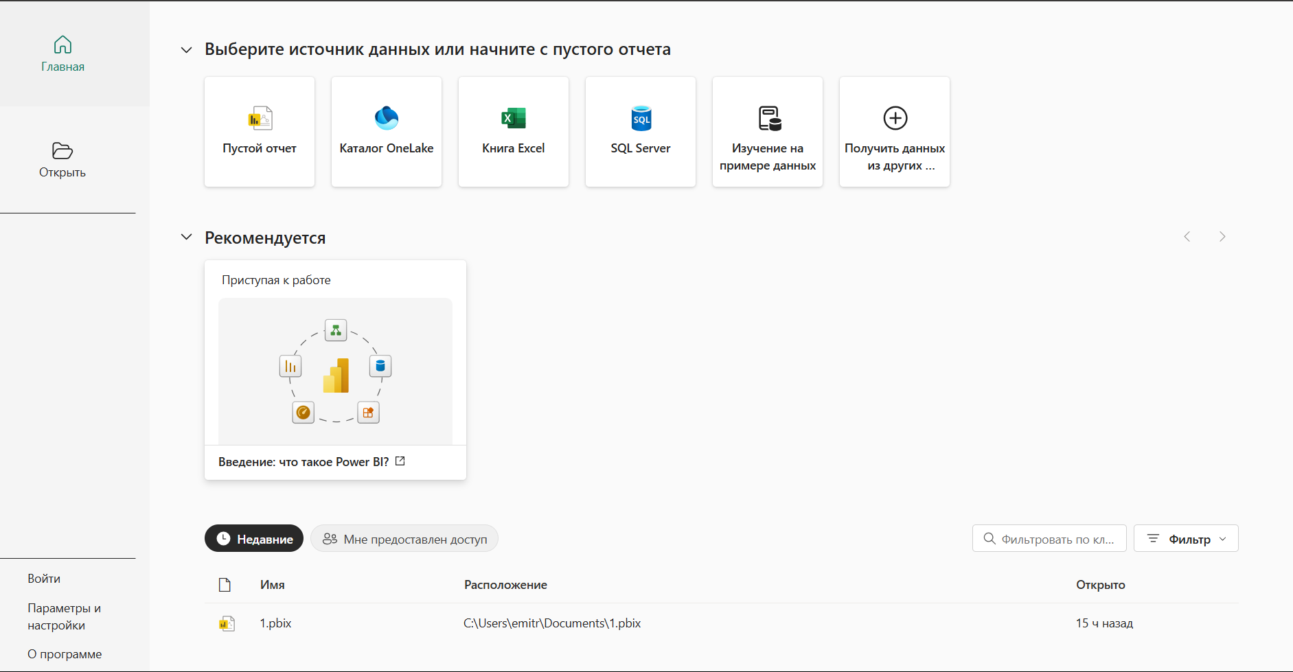This screenshot has width=1293, height=672.
Task: Select the Главная home icon
Action: tap(62, 44)
